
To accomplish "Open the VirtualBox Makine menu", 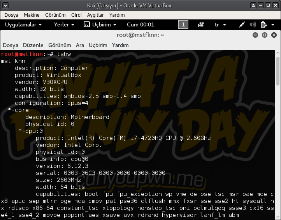I will point(32,15).
